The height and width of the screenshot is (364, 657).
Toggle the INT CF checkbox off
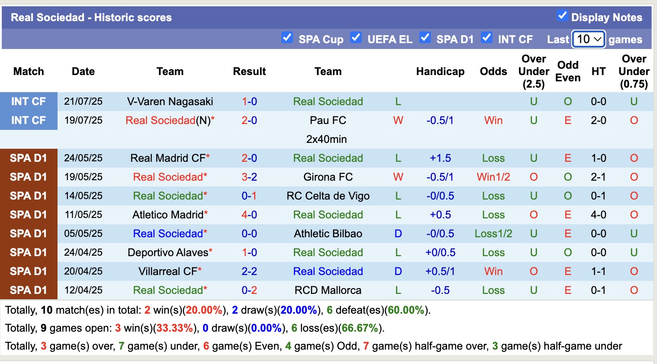(x=487, y=38)
